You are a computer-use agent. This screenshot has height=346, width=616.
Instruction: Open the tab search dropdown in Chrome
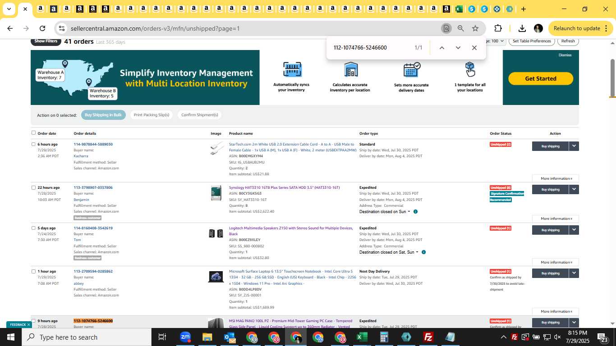[9, 9]
